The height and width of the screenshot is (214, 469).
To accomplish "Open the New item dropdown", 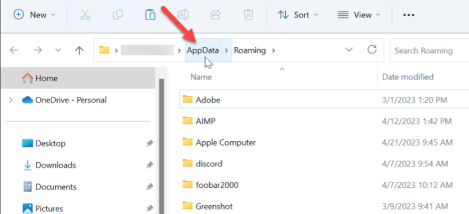I will [34, 15].
